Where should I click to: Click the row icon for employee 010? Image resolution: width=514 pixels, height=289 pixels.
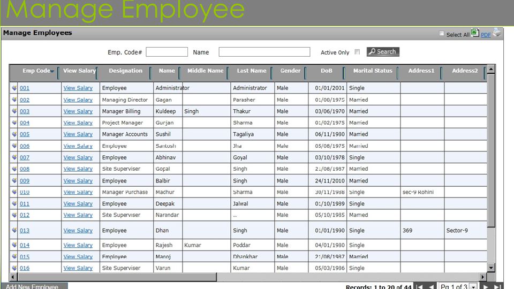[14, 192]
